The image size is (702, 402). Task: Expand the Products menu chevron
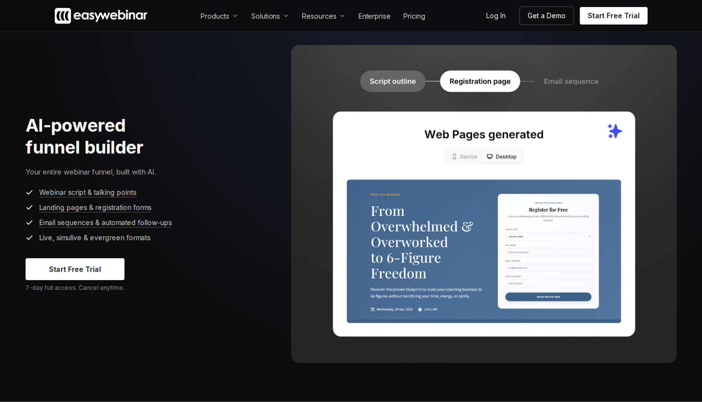(x=235, y=16)
